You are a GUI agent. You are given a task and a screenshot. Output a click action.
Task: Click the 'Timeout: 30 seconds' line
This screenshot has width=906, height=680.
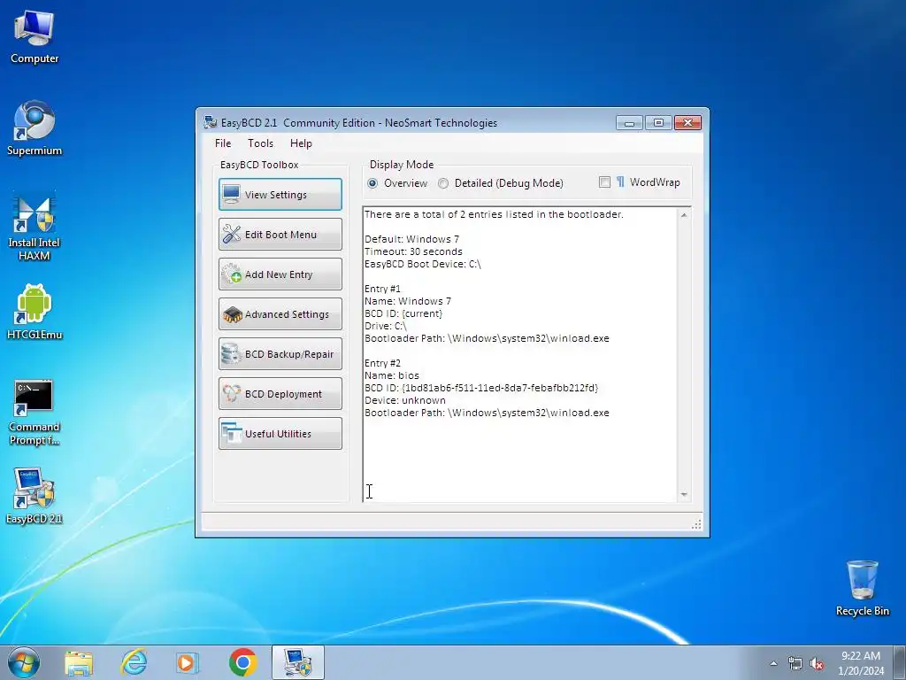coord(413,251)
